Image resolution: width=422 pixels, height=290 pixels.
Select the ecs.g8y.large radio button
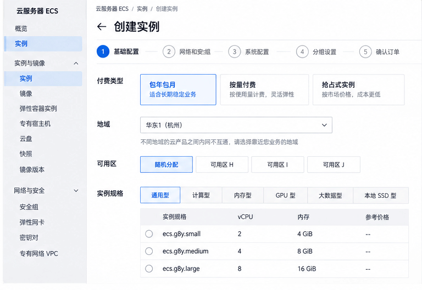149,269
